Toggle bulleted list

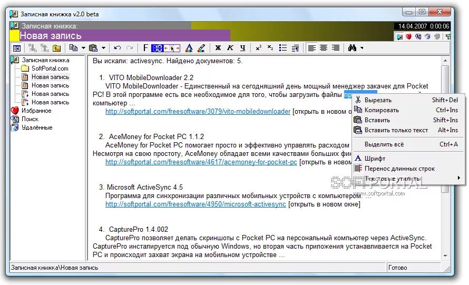tap(282, 48)
